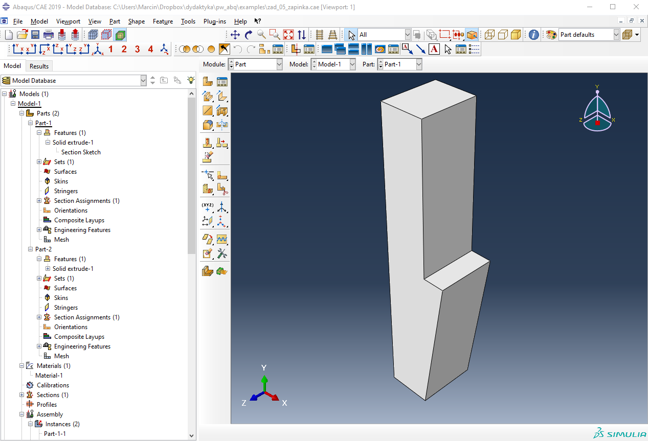Select the Pan View tool
This screenshot has height=441, width=648.
(235, 35)
